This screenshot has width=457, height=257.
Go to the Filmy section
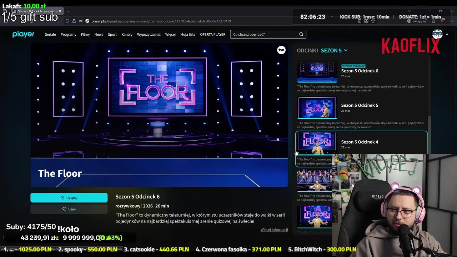tap(85, 34)
